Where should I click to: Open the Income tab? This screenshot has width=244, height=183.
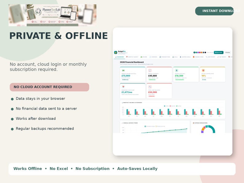coord(144,57)
